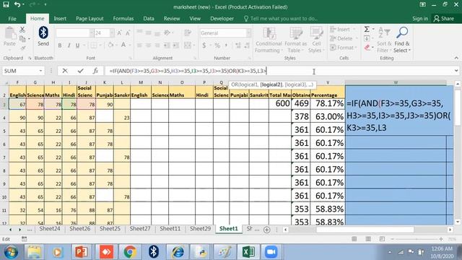Open PowerPoint from the taskbar

[x=82, y=252]
